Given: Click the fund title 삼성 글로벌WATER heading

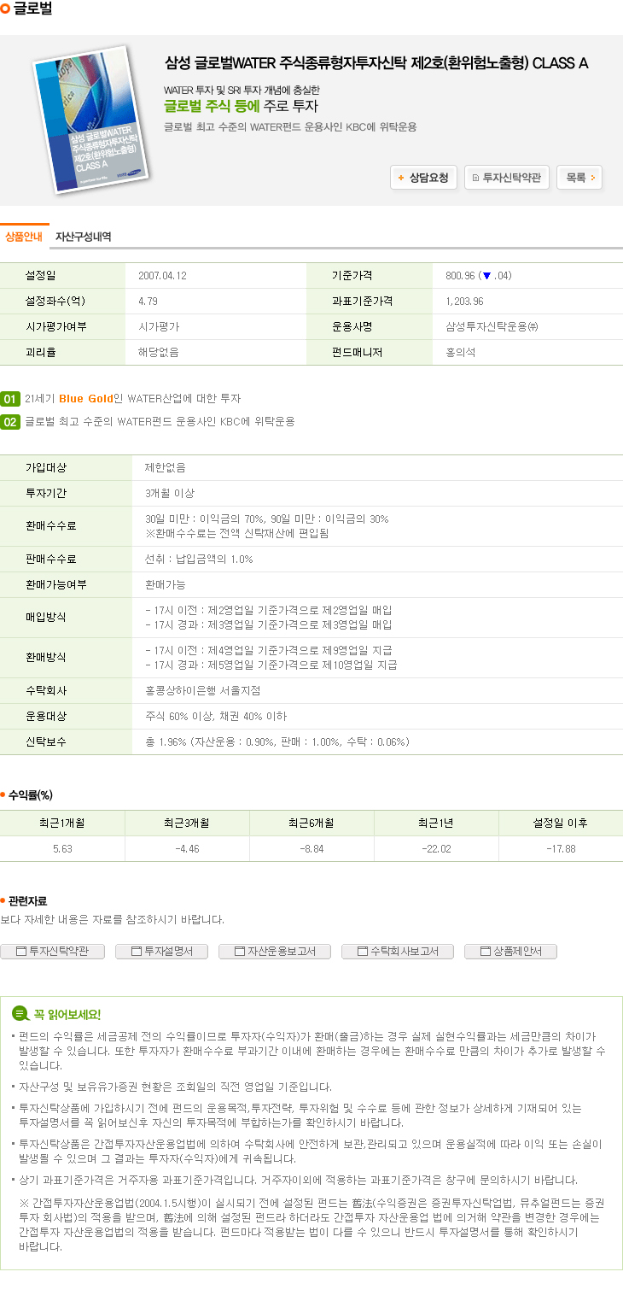Looking at the screenshot, I should coord(376,63).
